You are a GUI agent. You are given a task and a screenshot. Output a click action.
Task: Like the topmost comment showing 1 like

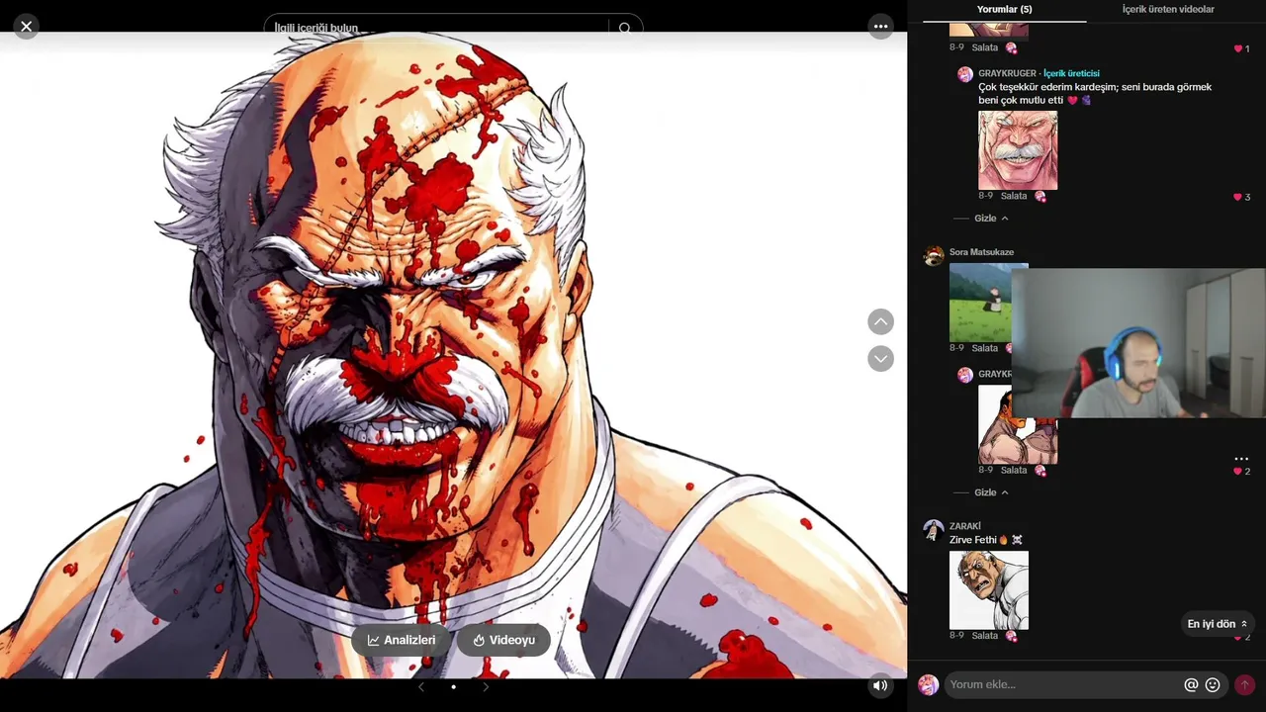[1237, 48]
